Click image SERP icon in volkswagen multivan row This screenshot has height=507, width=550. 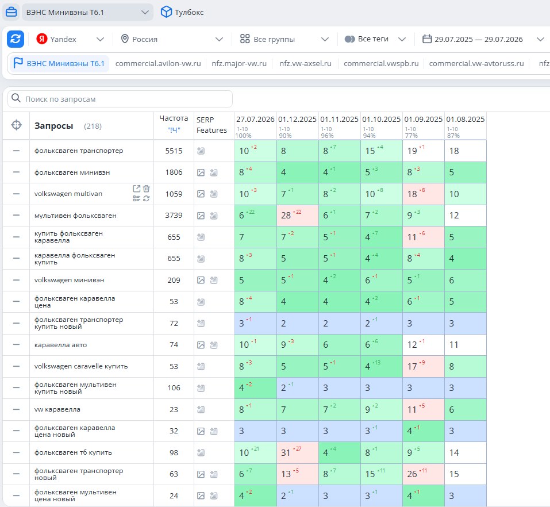point(201,194)
